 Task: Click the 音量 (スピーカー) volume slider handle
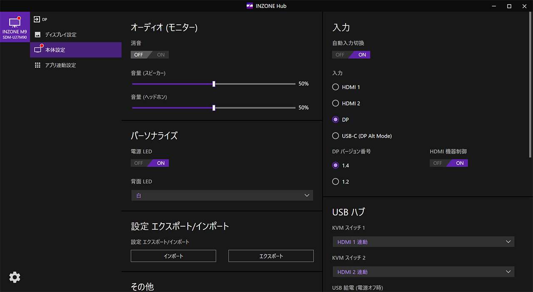[x=214, y=84]
